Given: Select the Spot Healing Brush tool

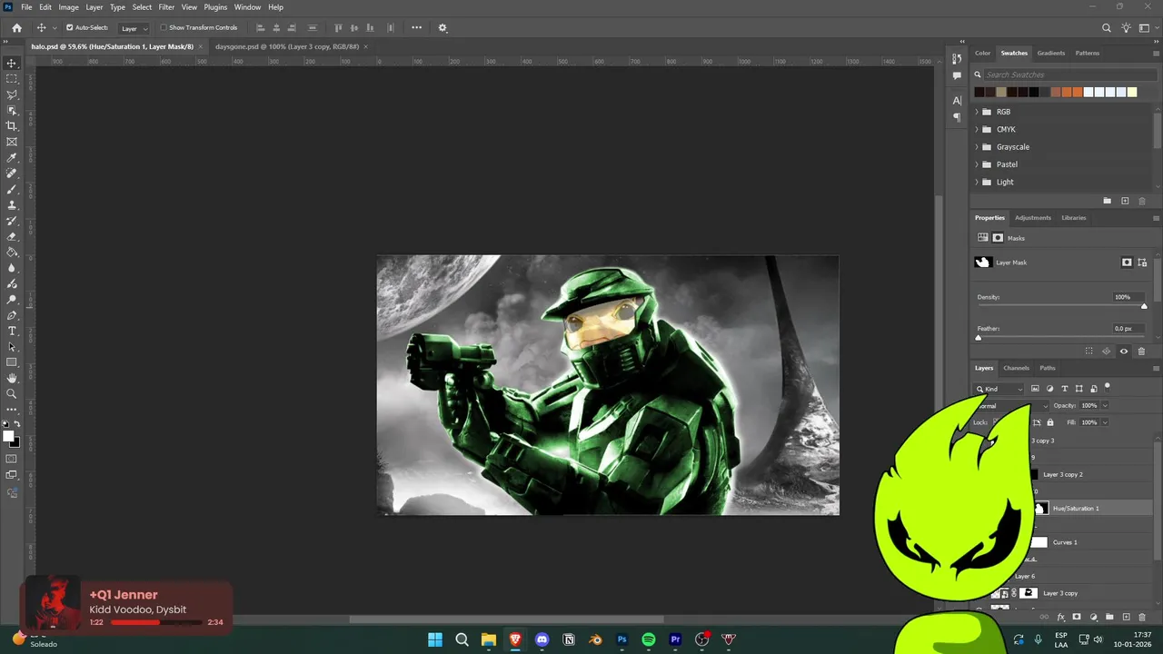Looking at the screenshot, I should point(12,173).
